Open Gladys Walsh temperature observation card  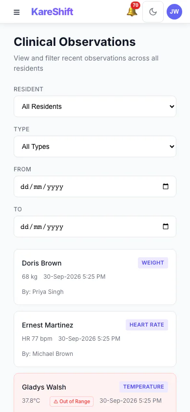95,392
